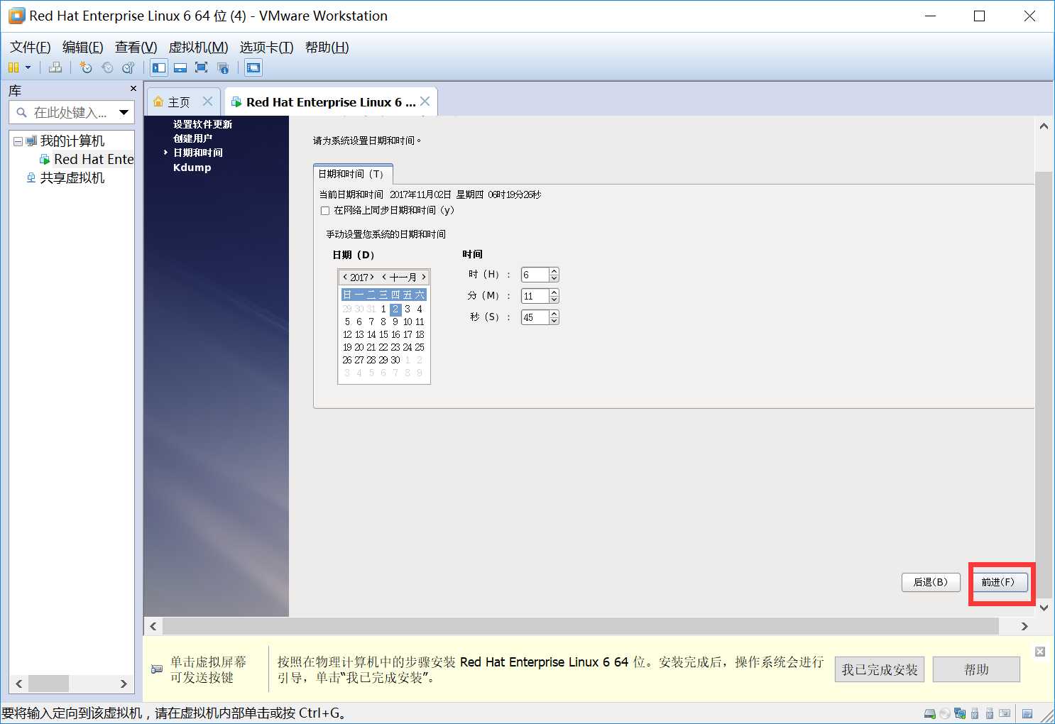Decrease the second value with down arrow
Image resolution: width=1055 pixels, height=724 pixels.
[554, 321]
